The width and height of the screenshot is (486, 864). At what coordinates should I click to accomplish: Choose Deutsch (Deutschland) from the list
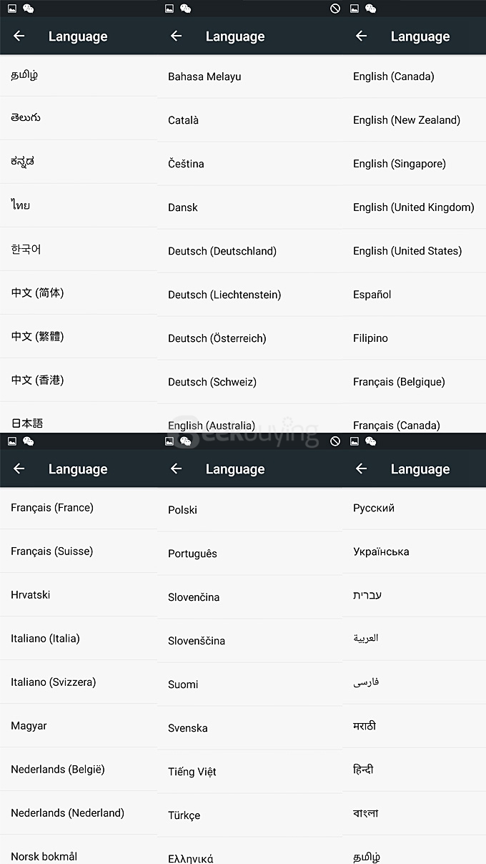click(x=222, y=251)
